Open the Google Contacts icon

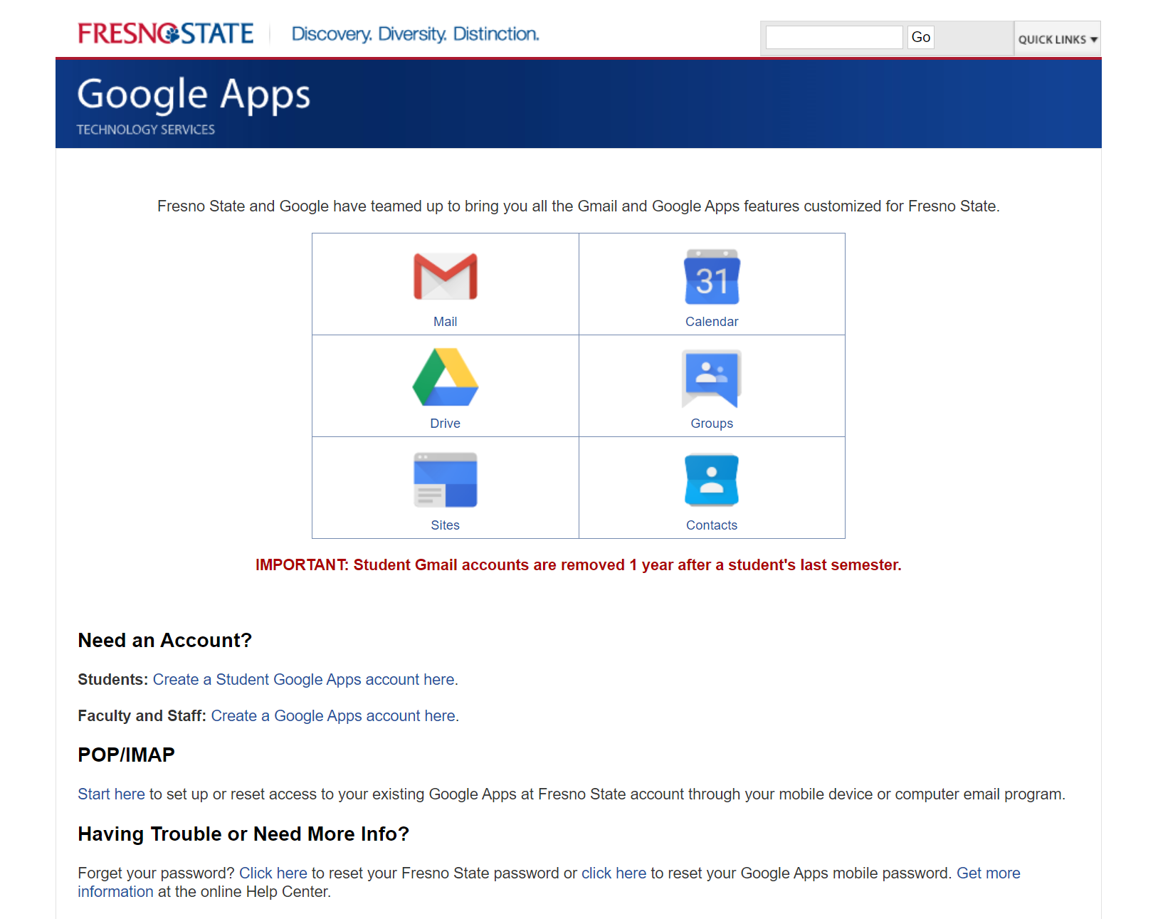click(x=712, y=480)
